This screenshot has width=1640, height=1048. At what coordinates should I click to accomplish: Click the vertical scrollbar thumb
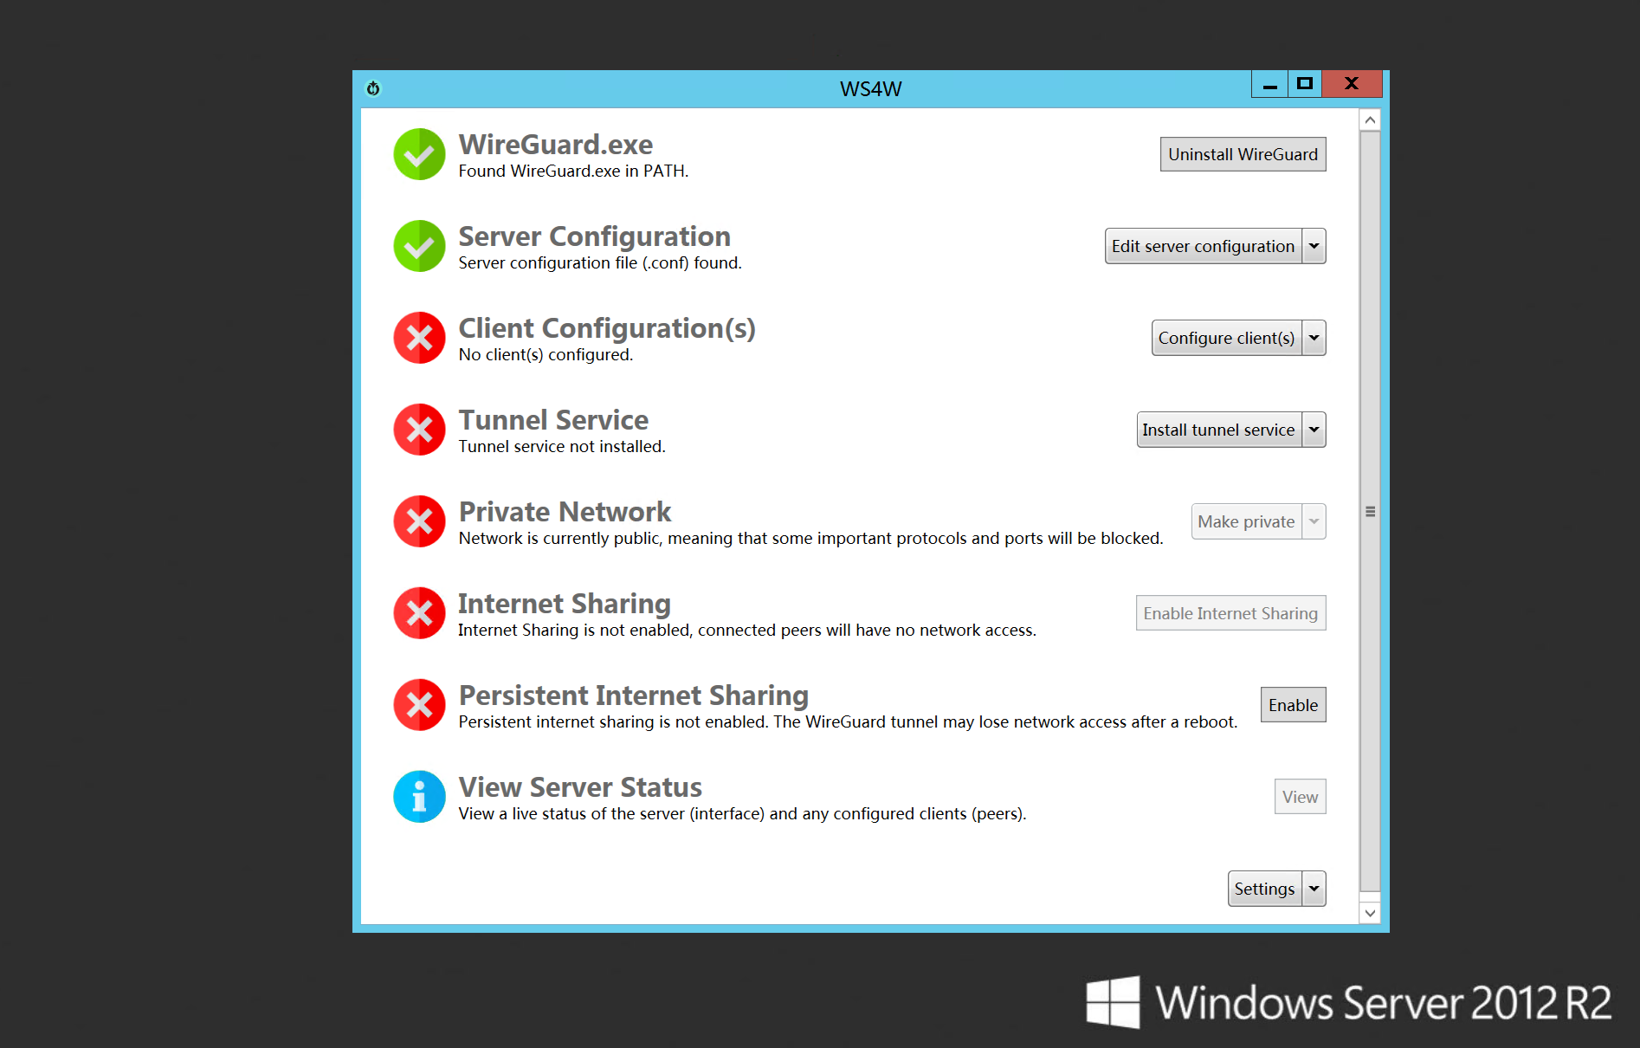click(1370, 511)
